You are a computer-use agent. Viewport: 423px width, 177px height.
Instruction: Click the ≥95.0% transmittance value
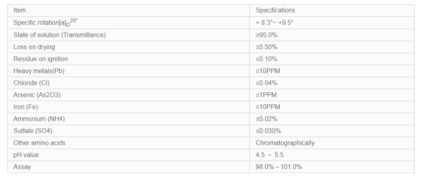266,35
